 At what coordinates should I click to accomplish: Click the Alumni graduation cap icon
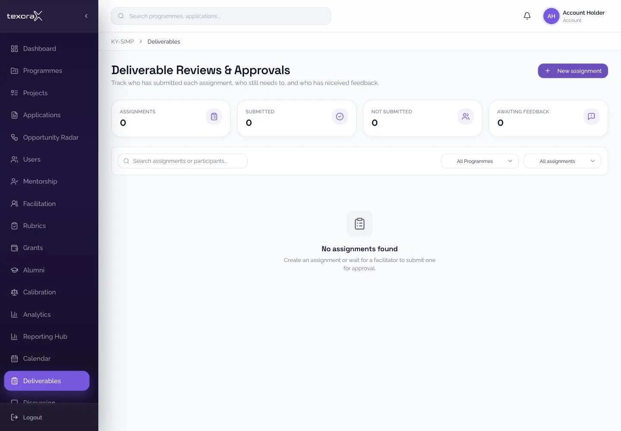[x=14, y=270]
